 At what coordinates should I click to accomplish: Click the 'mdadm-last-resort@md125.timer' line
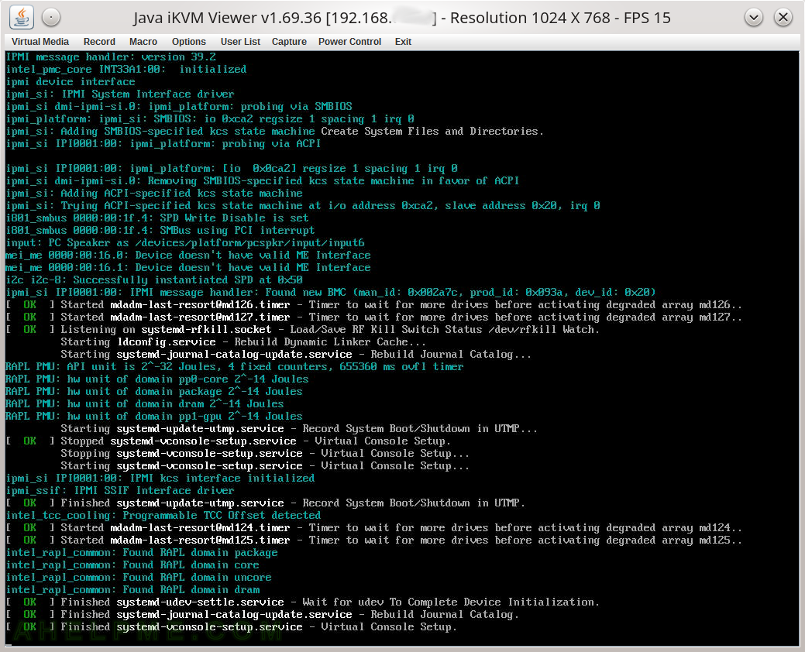point(374,540)
